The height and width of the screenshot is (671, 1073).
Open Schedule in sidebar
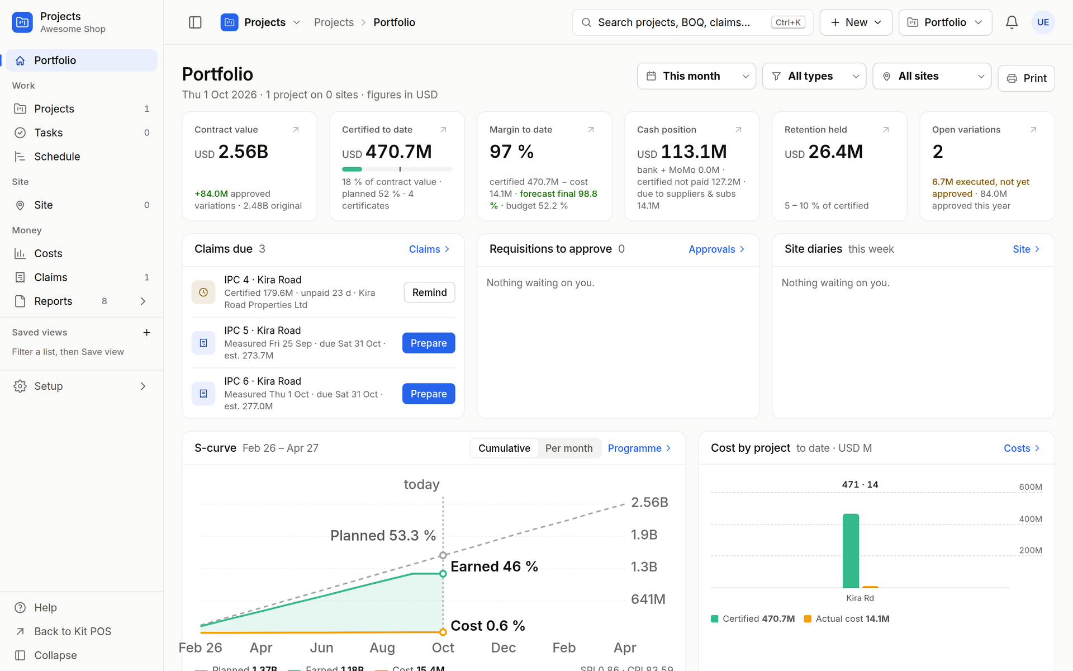82,157
